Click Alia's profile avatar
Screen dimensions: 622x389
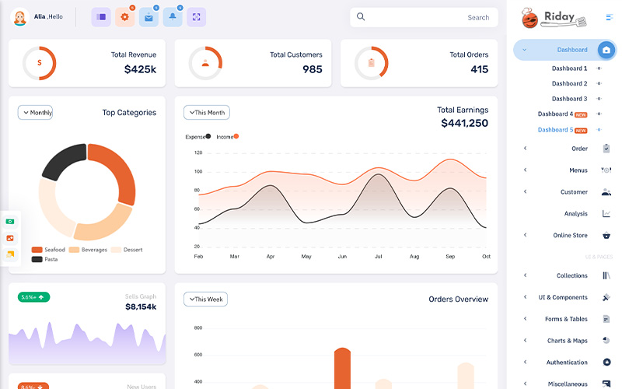20,17
